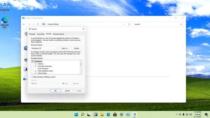Viewport: 210px width, 118px height.
Task: Click the Save As... button
Action: point(65,48)
